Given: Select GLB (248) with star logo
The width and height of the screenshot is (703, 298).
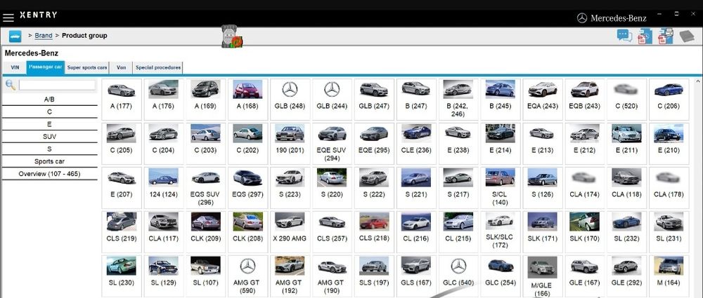Looking at the screenshot, I should (x=290, y=99).
